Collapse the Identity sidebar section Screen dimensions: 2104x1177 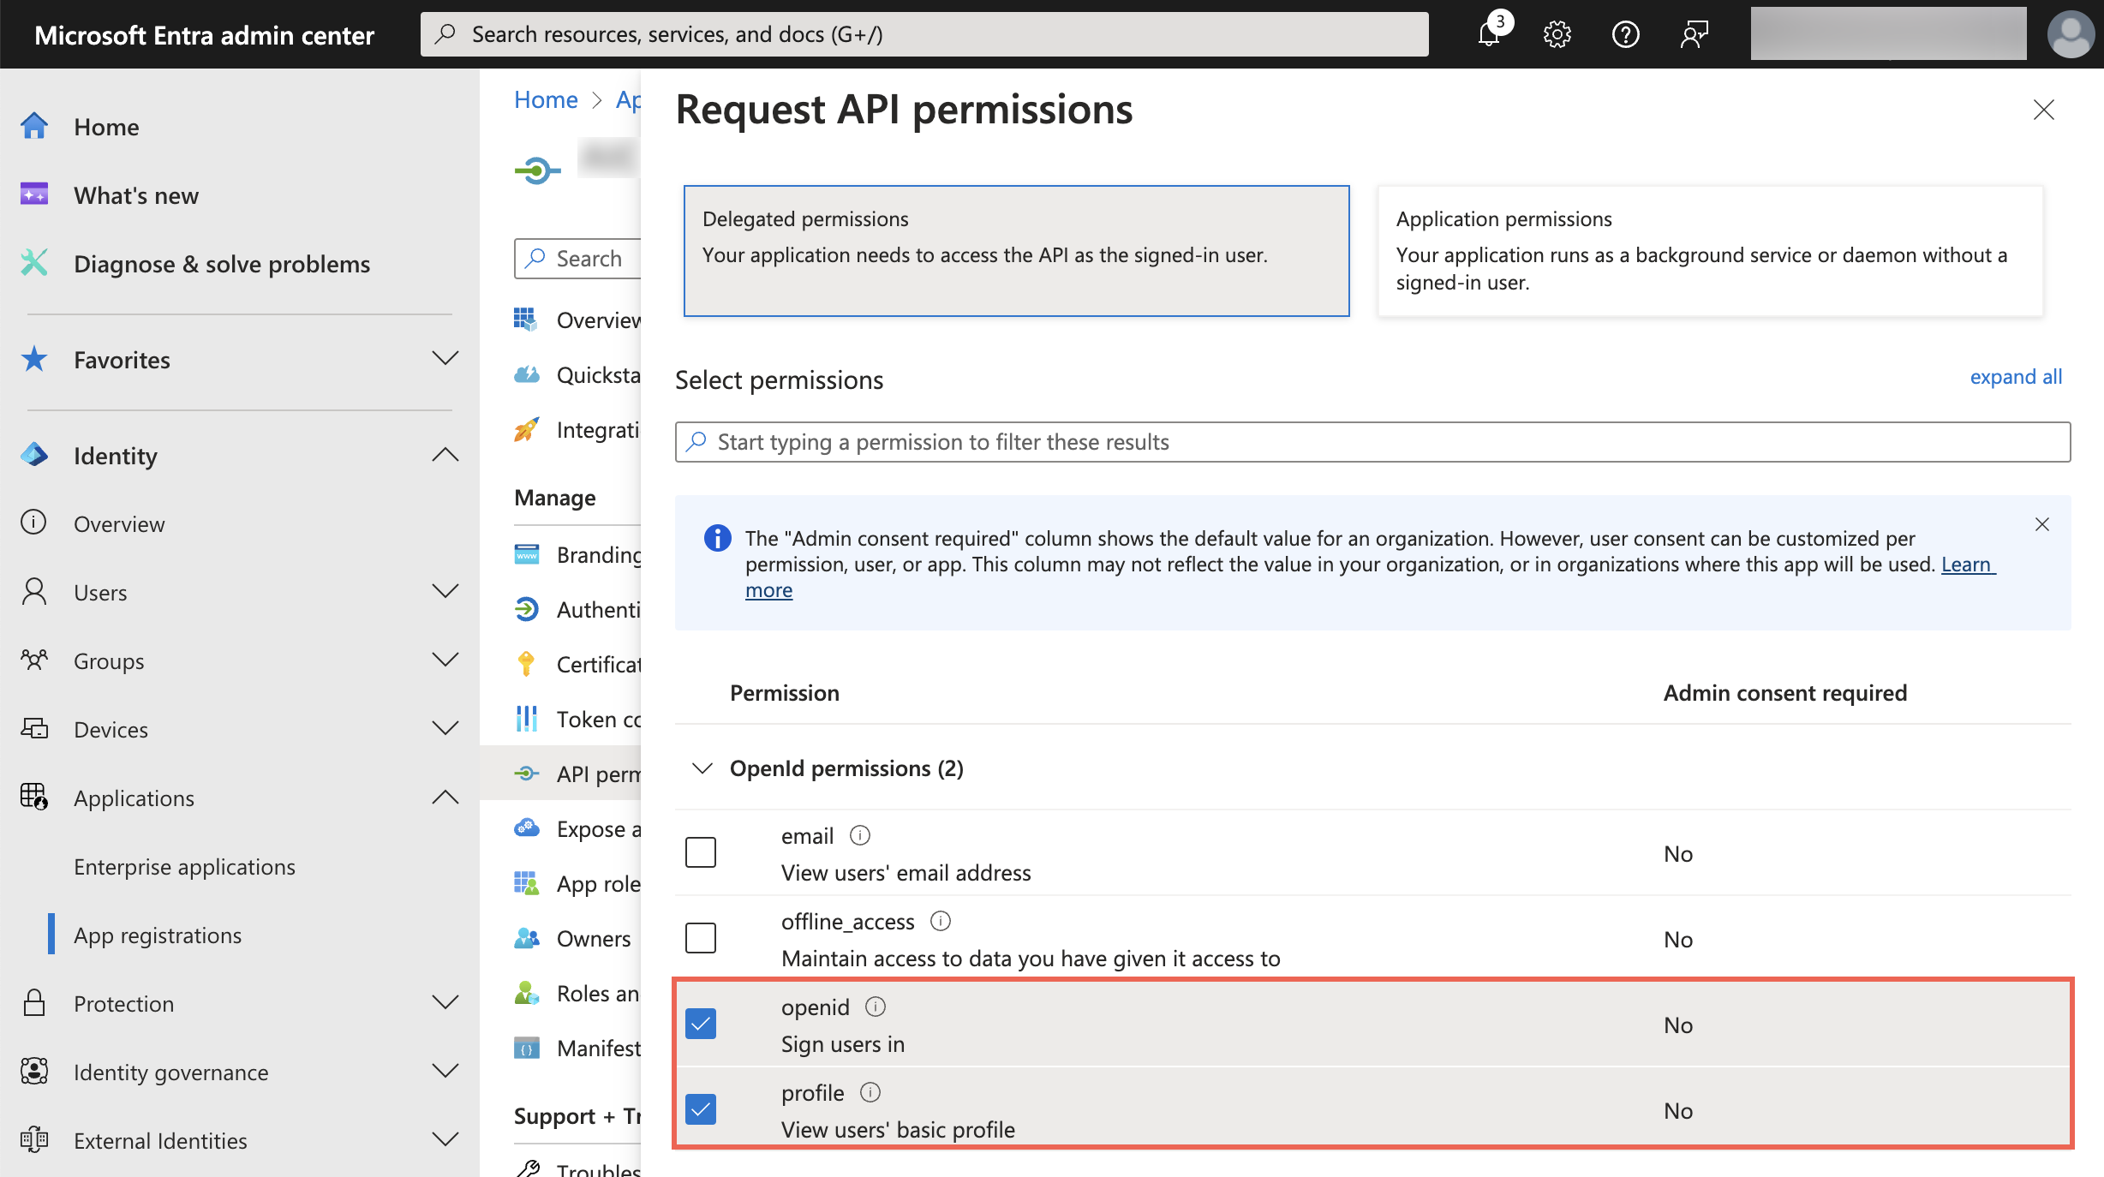[445, 454]
